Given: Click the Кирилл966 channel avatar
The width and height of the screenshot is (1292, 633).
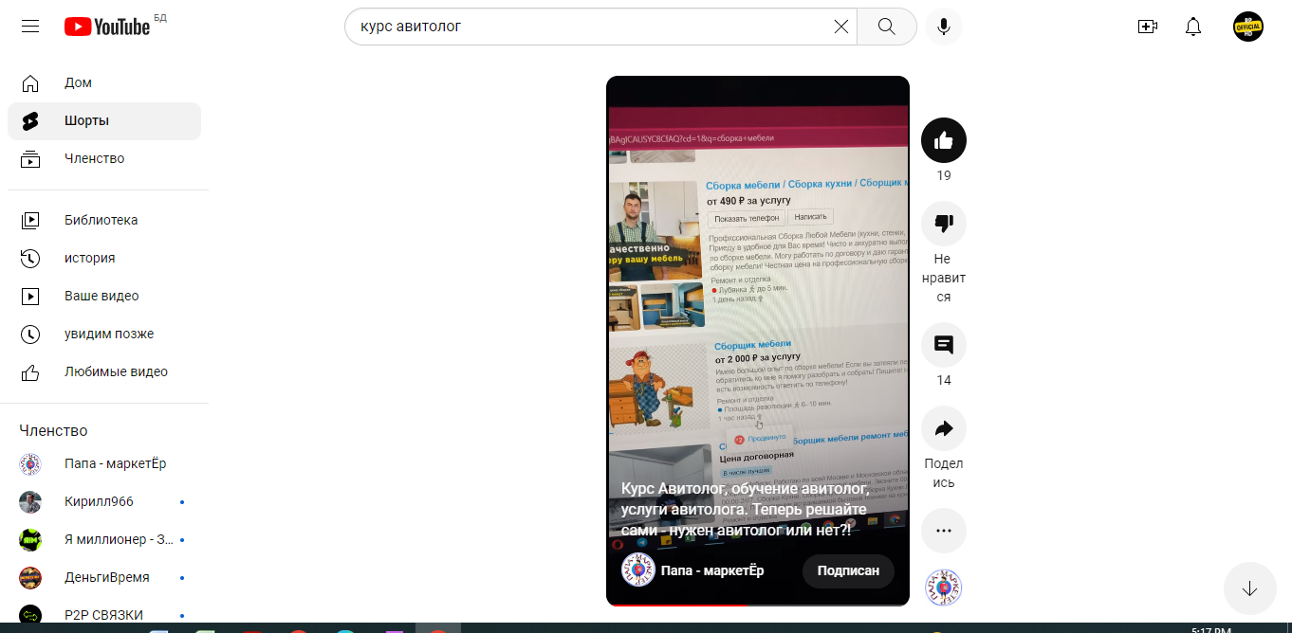Looking at the screenshot, I should tap(30, 502).
